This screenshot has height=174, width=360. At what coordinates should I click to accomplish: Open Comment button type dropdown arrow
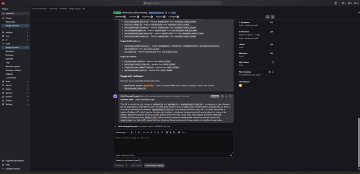click(x=126, y=166)
